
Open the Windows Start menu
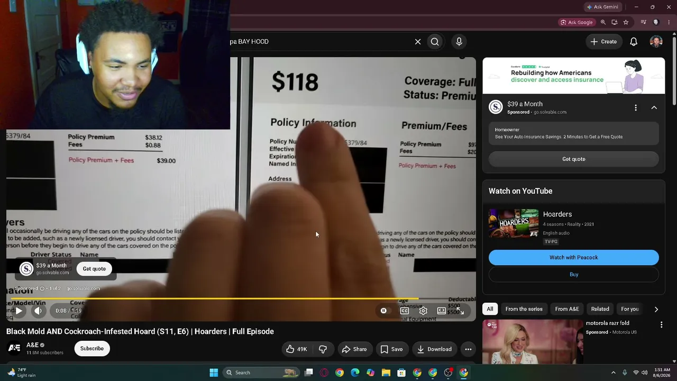coord(214,373)
